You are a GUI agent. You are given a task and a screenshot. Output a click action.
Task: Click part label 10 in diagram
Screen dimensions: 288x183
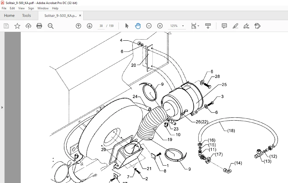(x=178, y=135)
